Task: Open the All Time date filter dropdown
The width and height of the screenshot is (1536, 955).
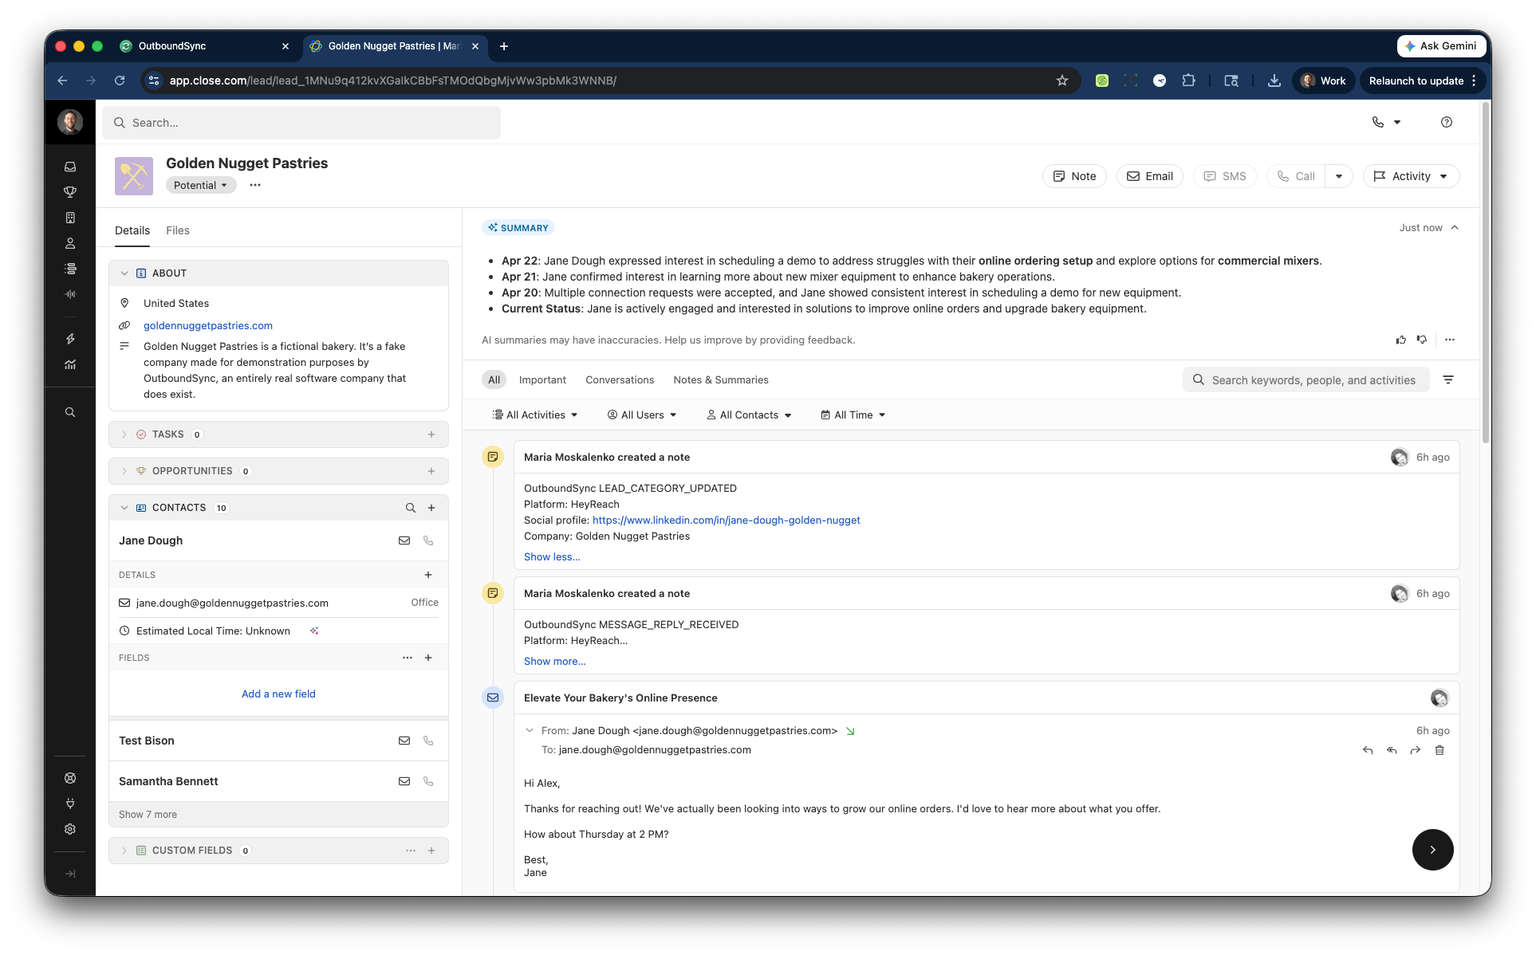Action: pyautogui.click(x=852, y=415)
